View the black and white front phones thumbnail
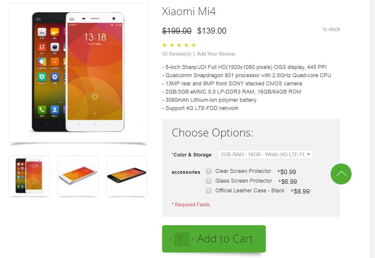The image size is (375, 258). point(29,176)
